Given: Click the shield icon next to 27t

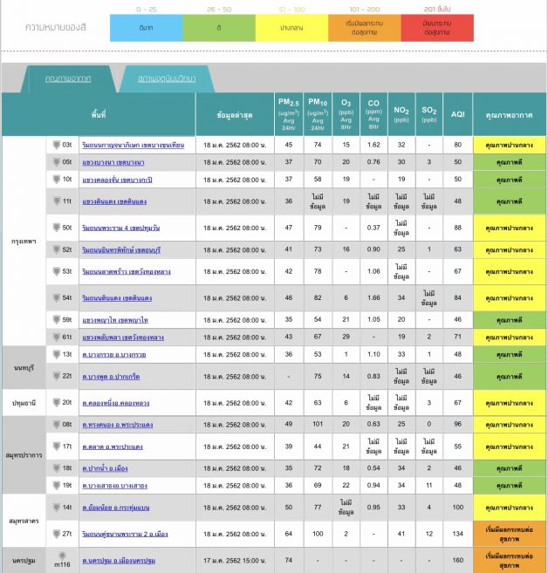Looking at the screenshot, I should (x=57, y=534).
